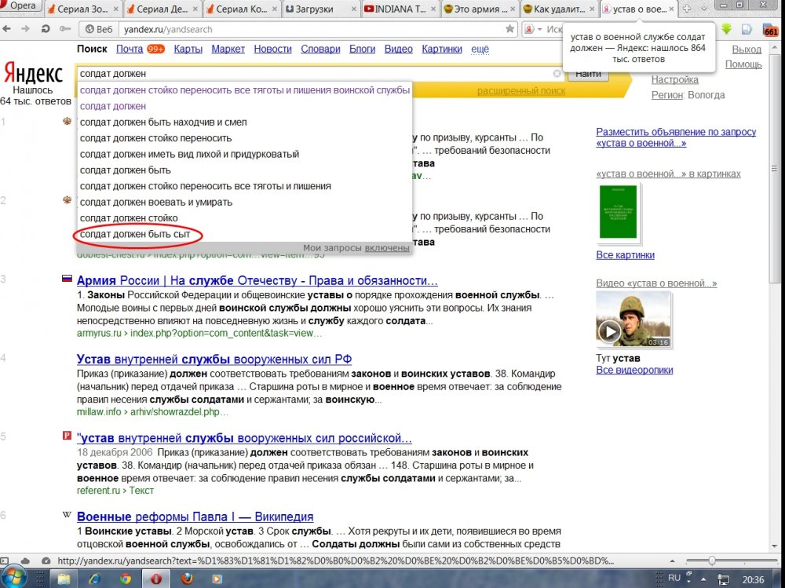Open Chrome from the Windows taskbar

pos(125,578)
